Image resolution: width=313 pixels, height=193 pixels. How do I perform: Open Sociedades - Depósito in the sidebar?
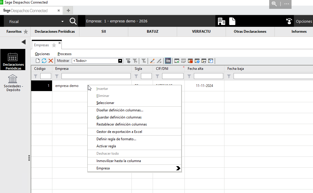coord(13,83)
